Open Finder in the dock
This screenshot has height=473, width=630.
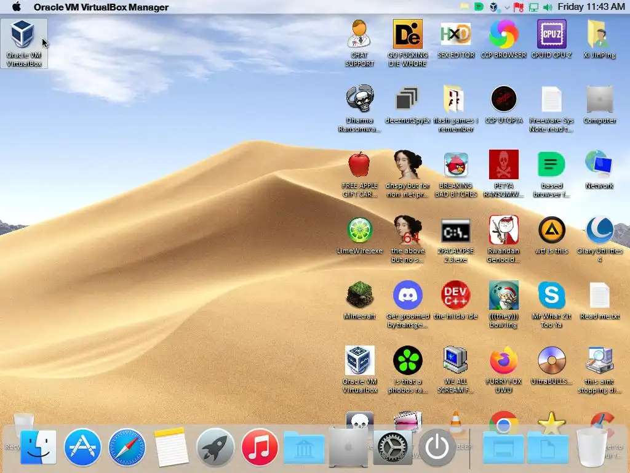pos(38,447)
